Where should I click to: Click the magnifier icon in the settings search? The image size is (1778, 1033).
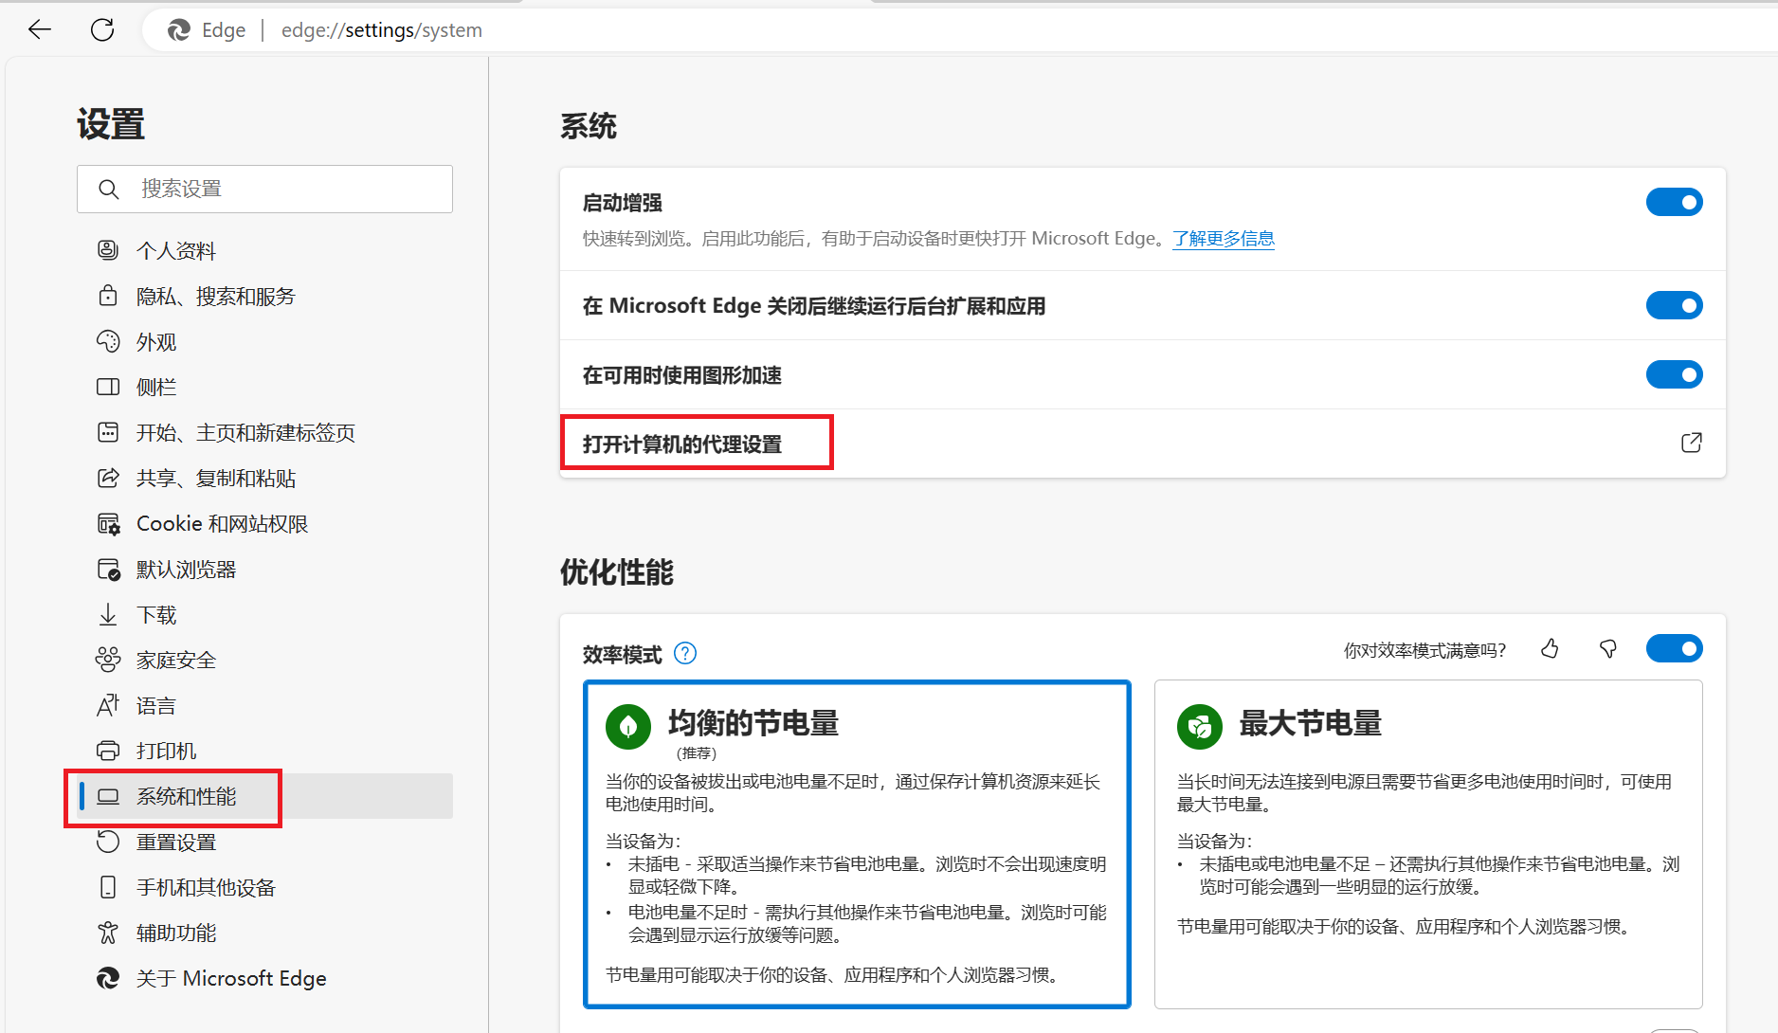109,190
